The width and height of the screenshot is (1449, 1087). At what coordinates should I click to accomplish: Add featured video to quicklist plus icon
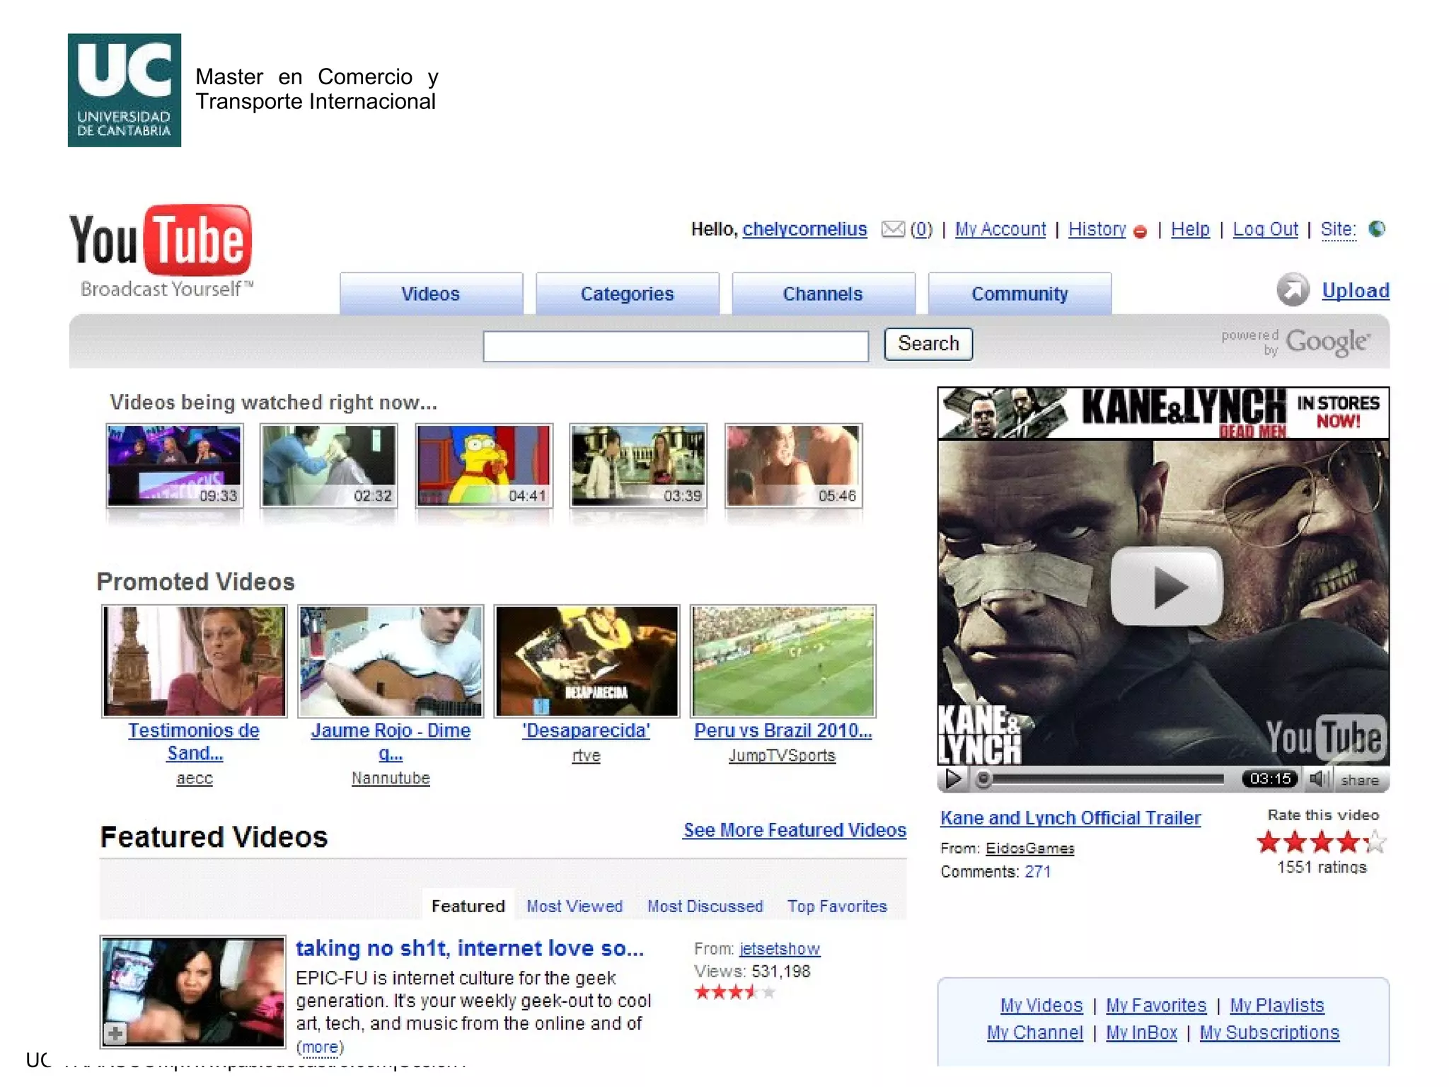115,1034
